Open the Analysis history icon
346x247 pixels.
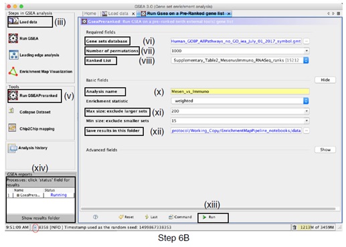click(x=12, y=148)
